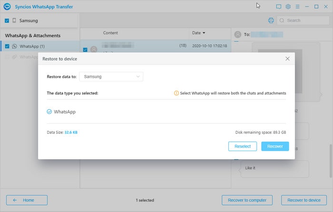Click the avatar icon next to To:

(238, 34)
